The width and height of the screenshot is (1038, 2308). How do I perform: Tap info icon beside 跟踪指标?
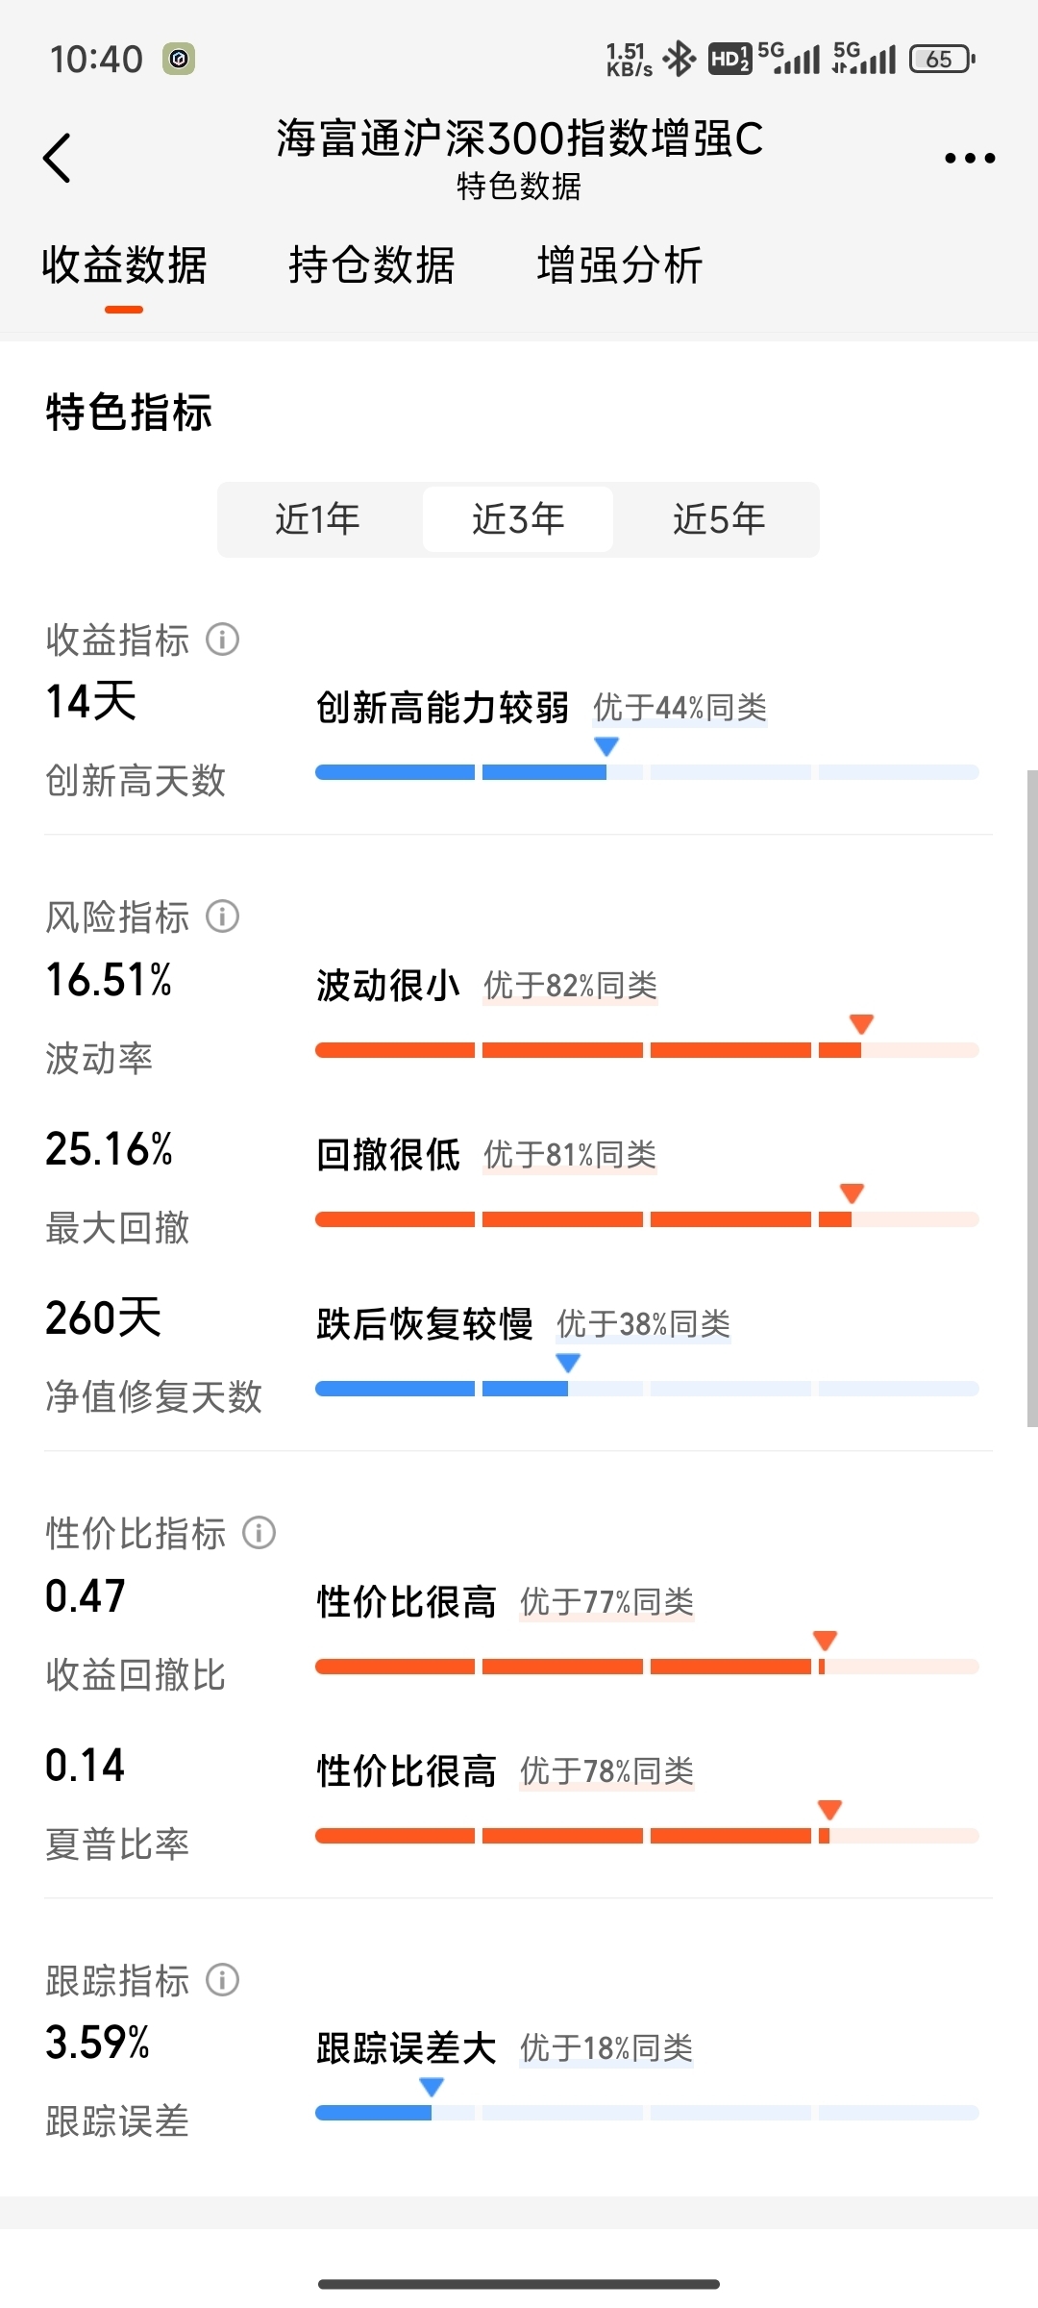[x=223, y=1980]
